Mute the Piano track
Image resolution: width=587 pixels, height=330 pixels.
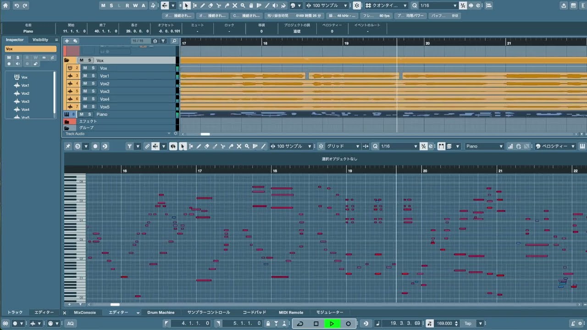[x=81, y=114]
